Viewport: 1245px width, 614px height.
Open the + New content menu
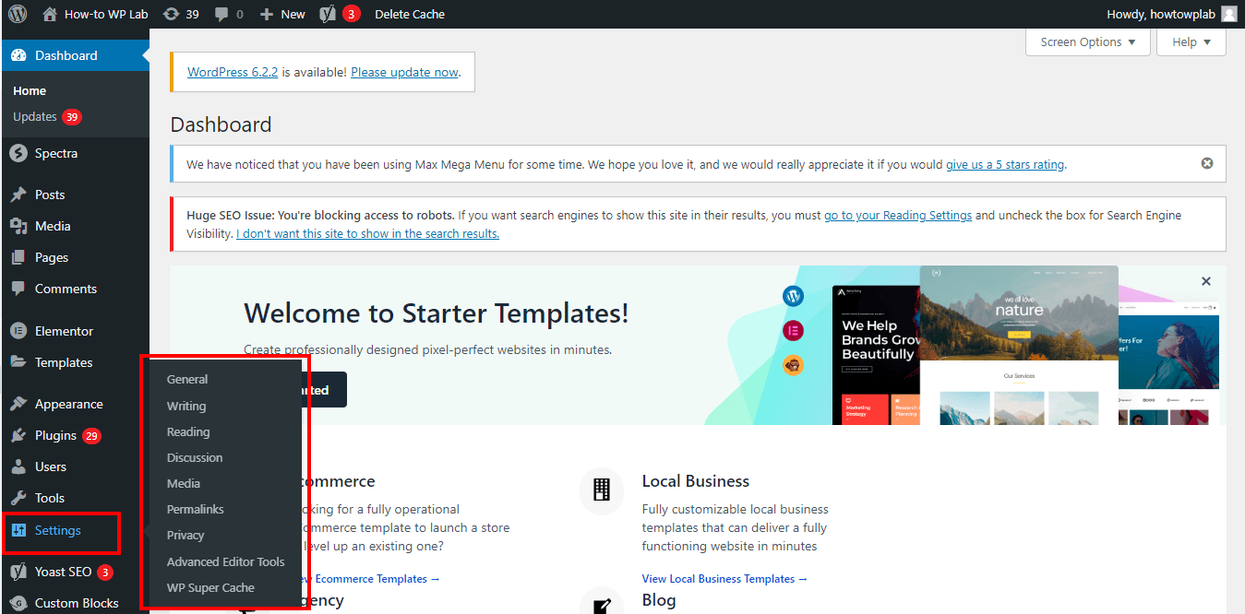[282, 14]
